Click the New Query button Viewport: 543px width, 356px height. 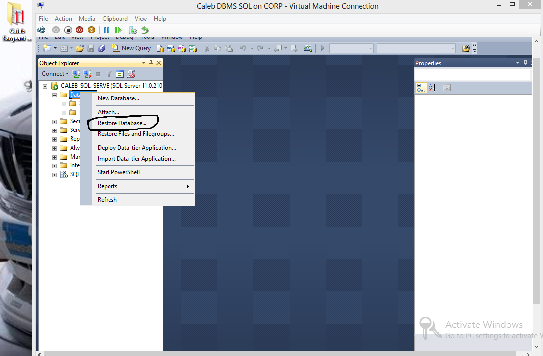(131, 48)
